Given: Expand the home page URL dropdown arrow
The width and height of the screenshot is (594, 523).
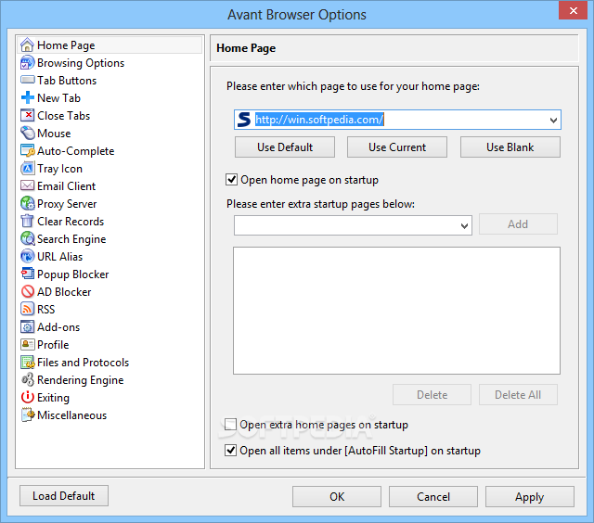Looking at the screenshot, I should pos(553,120).
